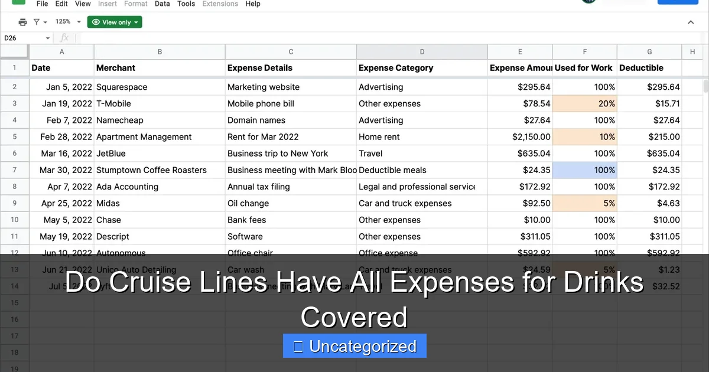Click the print icon in toolbar

point(22,22)
